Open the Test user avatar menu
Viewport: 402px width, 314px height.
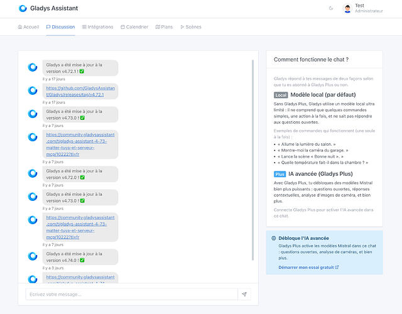click(347, 8)
